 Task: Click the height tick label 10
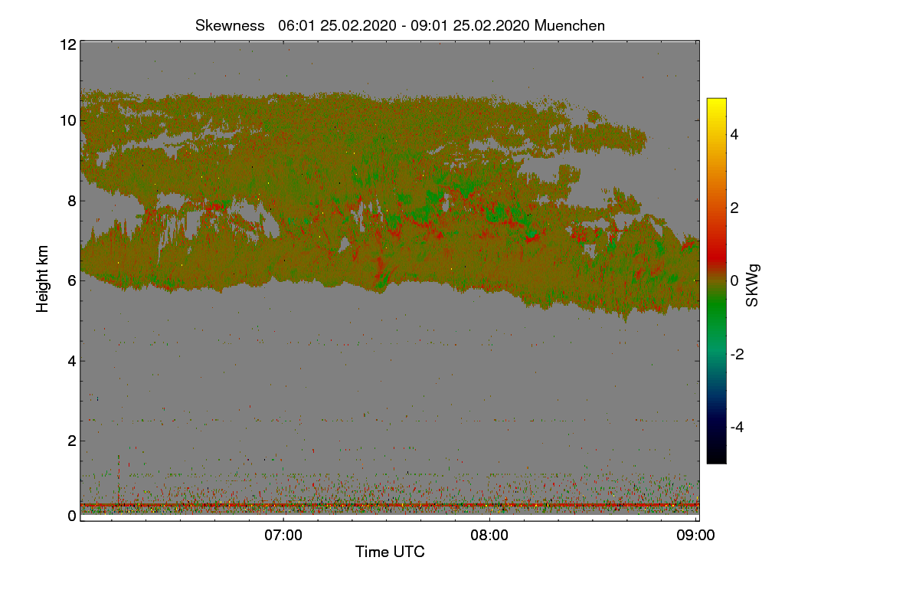pos(67,120)
